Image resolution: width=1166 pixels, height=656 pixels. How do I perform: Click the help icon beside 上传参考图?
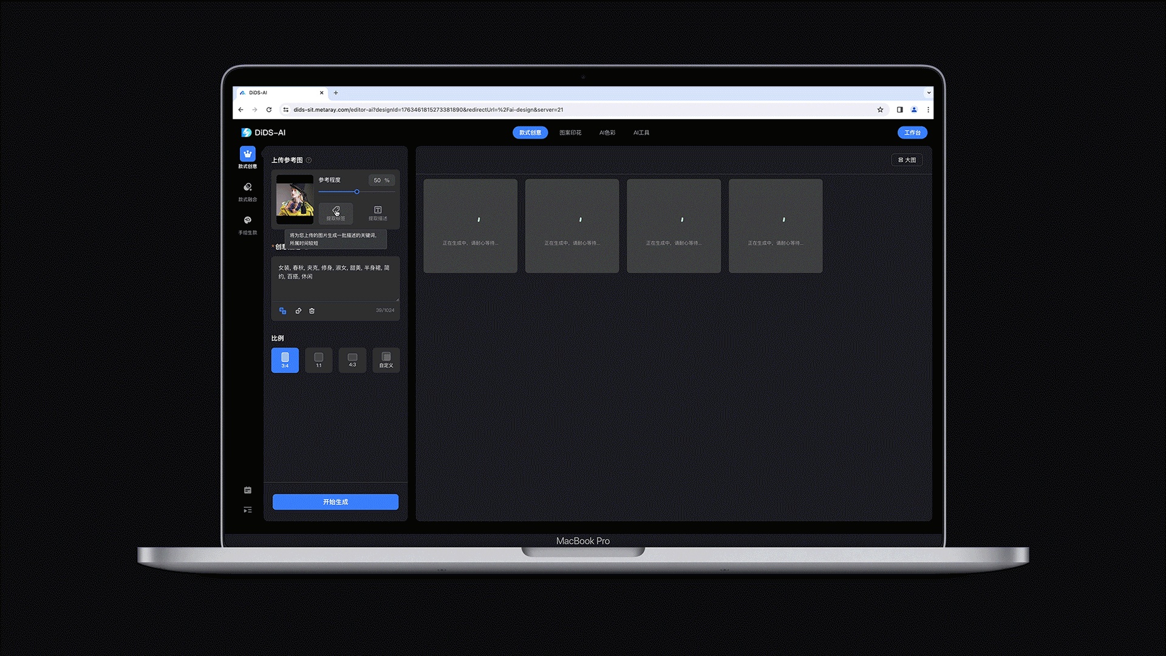[x=309, y=160]
